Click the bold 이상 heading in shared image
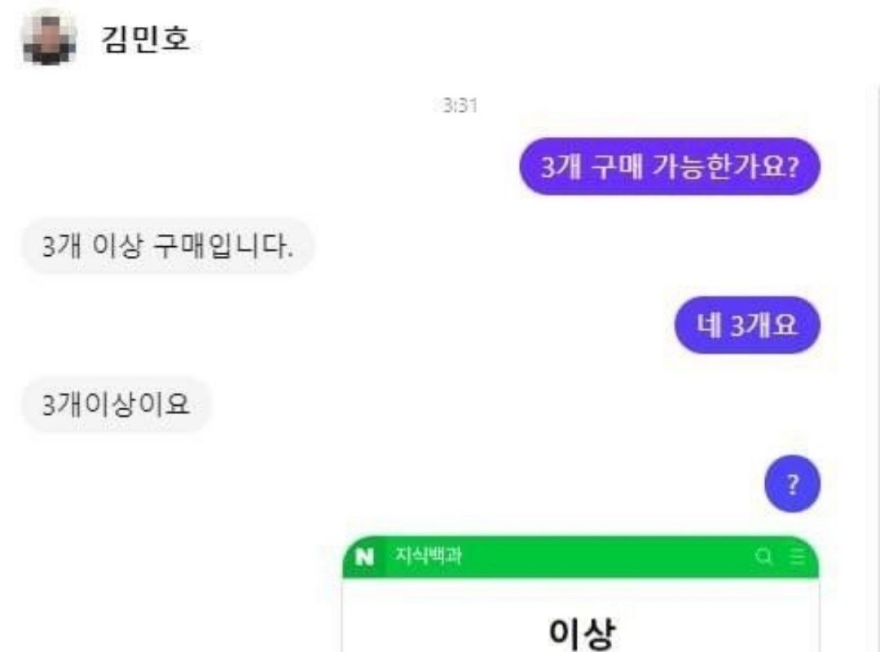The width and height of the screenshot is (880, 652). 582,633
